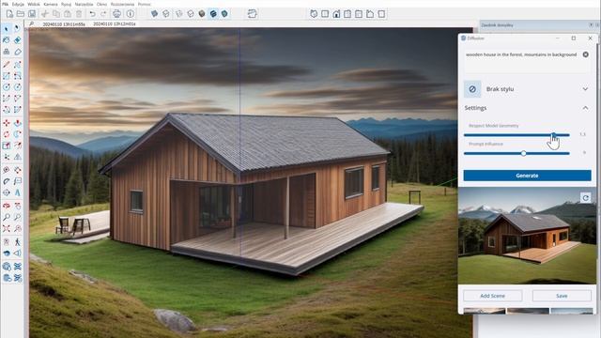601x338 pixels.
Task: Adjust the Prompt Influence slider
Action: pyautogui.click(x=516, y=153)
